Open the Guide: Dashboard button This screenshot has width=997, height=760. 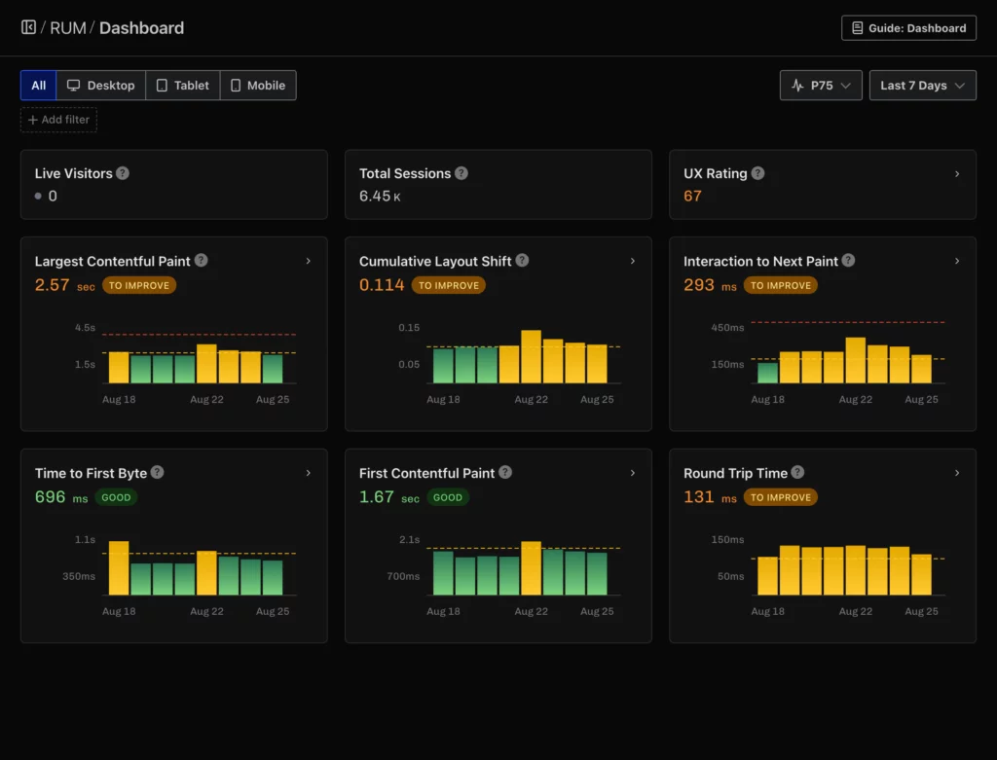[908, 28]
